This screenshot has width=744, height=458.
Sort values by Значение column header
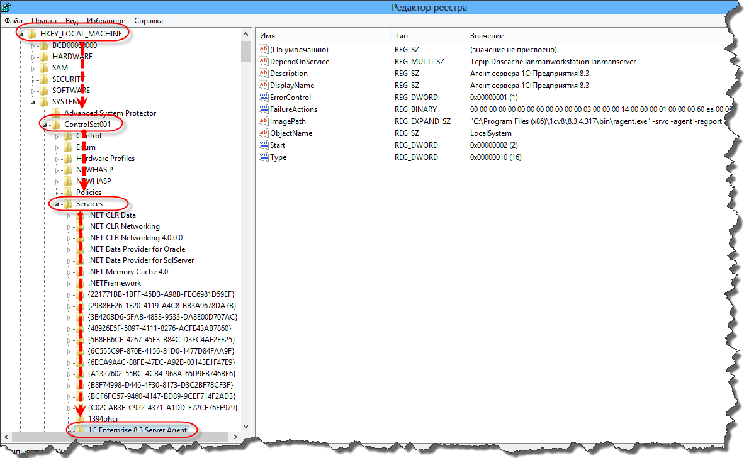pos(595,36)
